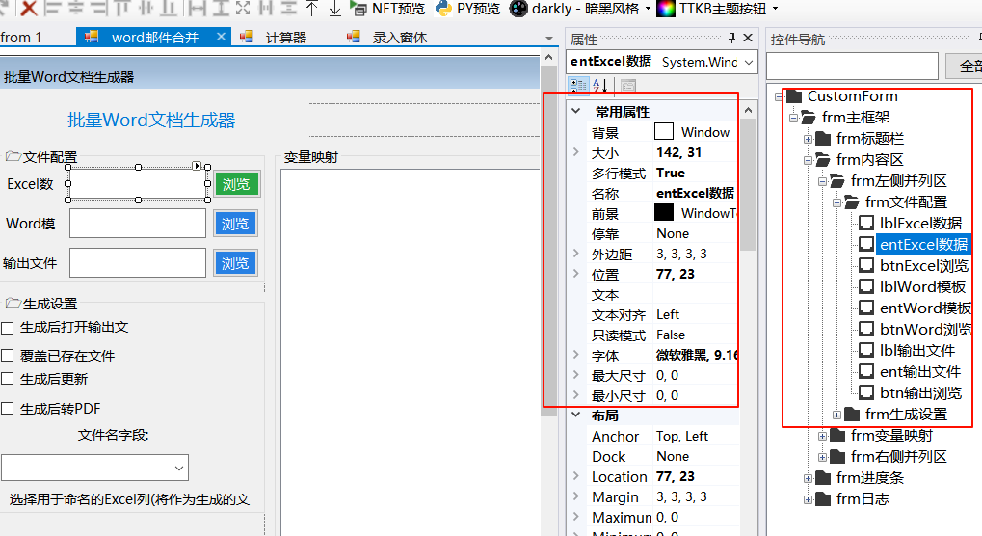Open the TTKB主题按钮 dropdown arrow
Image resolution: width=982 pixels, height=536 pixels.
776,9
